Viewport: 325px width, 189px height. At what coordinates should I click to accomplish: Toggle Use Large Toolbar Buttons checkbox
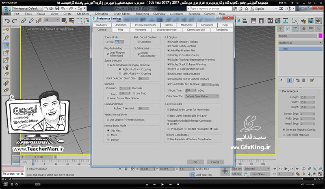tap(169, 74)
